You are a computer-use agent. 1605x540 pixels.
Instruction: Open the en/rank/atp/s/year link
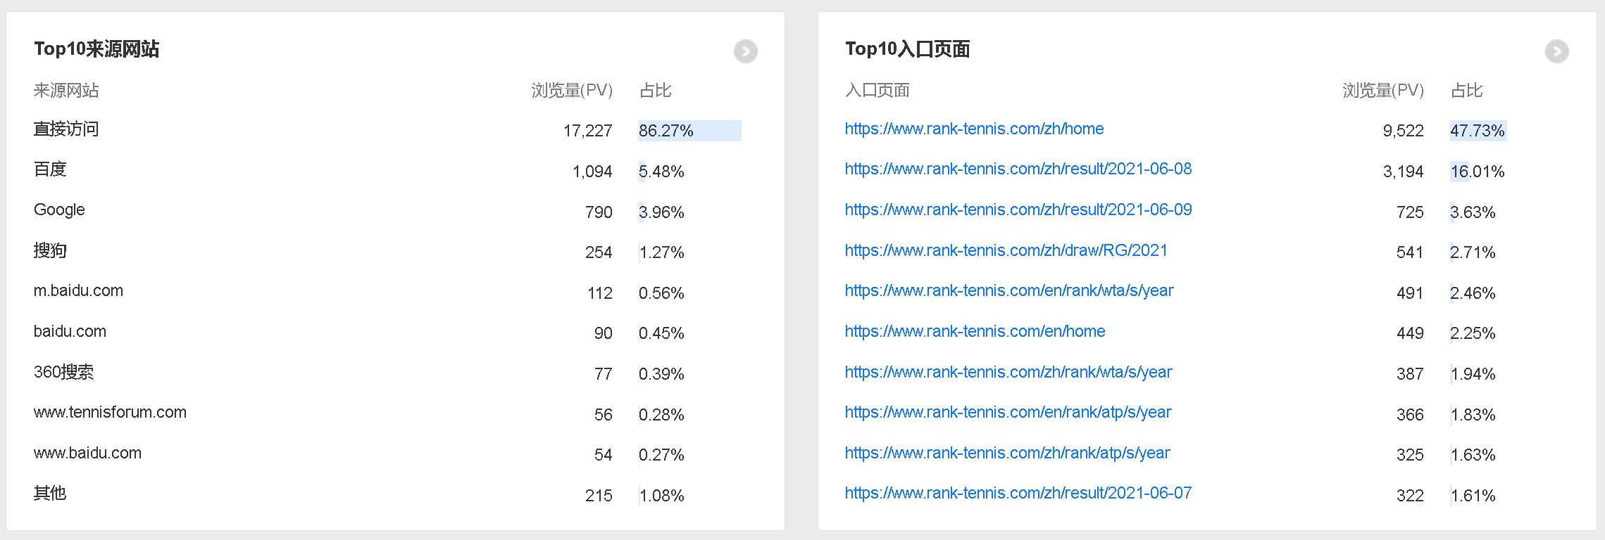pos(1008,413)
